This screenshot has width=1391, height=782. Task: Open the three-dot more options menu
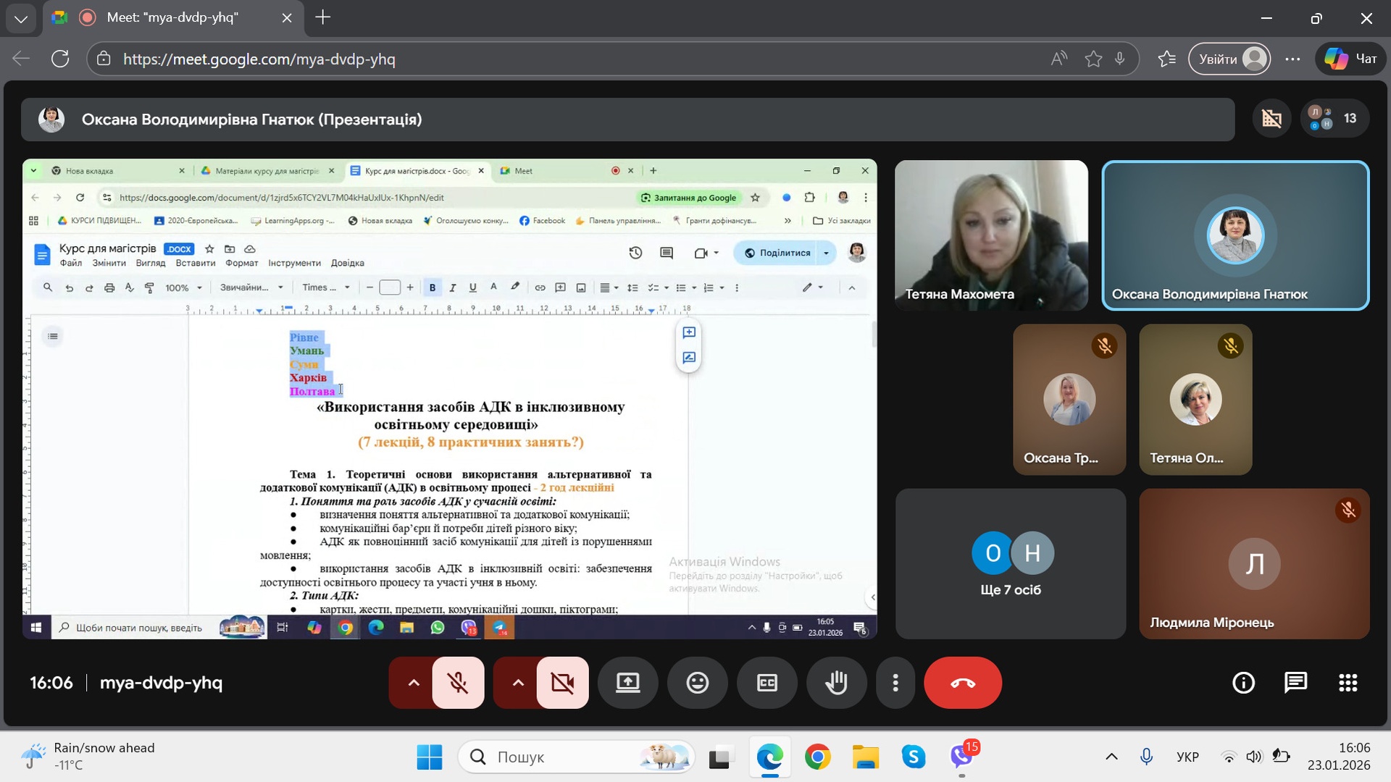click(x=895, y=683)
